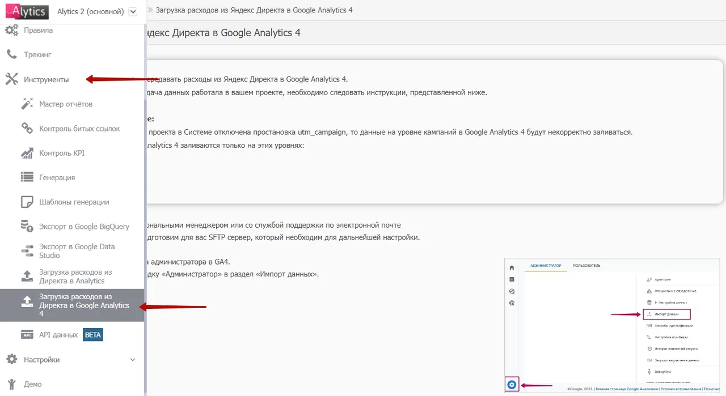Click the note icon for Шаблоны генерации

[x=27, y=202]
